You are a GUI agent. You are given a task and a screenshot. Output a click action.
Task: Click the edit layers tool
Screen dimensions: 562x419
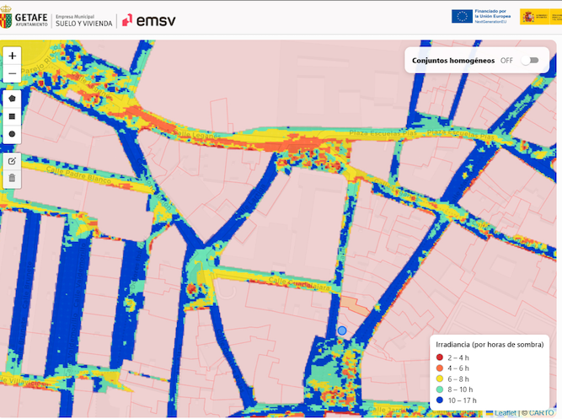12,160
